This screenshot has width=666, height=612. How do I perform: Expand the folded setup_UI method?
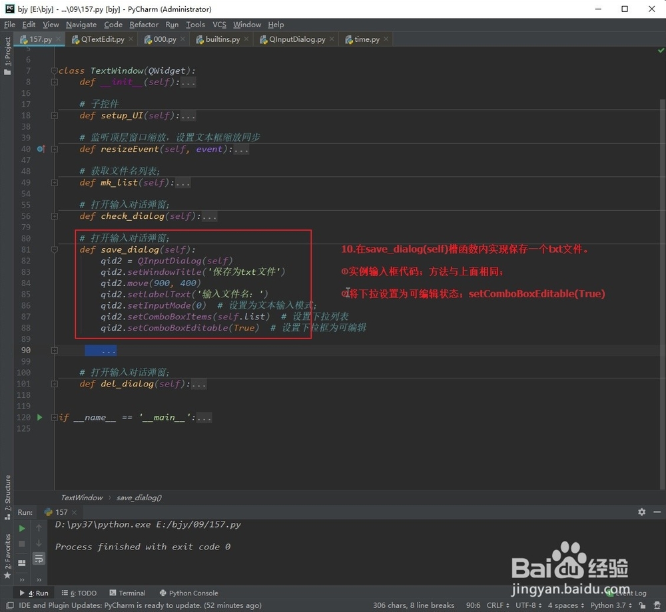pyautogui.click(x=55, y=115)
